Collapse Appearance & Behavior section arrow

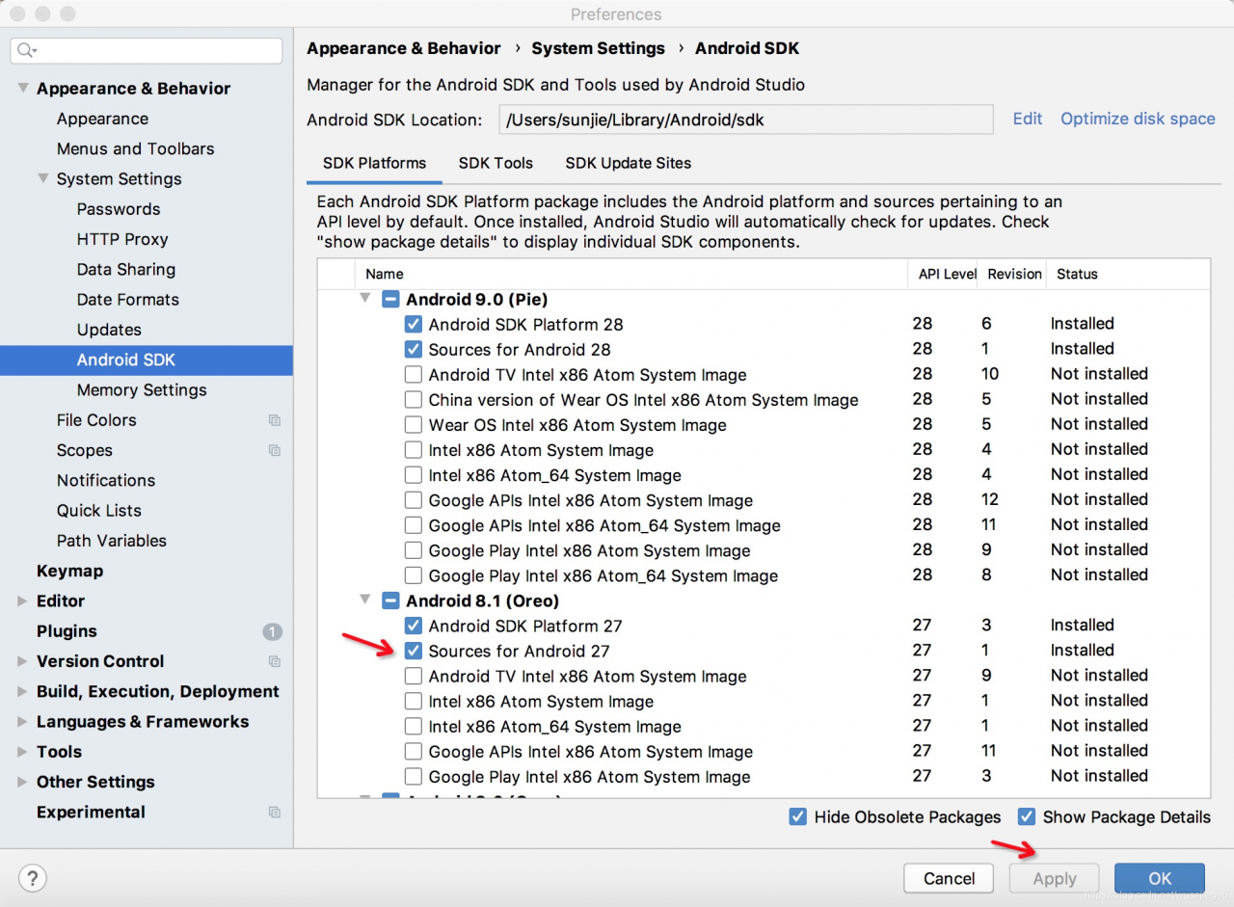coord(23,88)
